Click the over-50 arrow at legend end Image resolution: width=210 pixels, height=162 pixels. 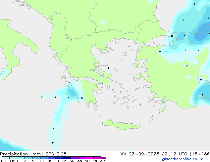coord(105,158)
